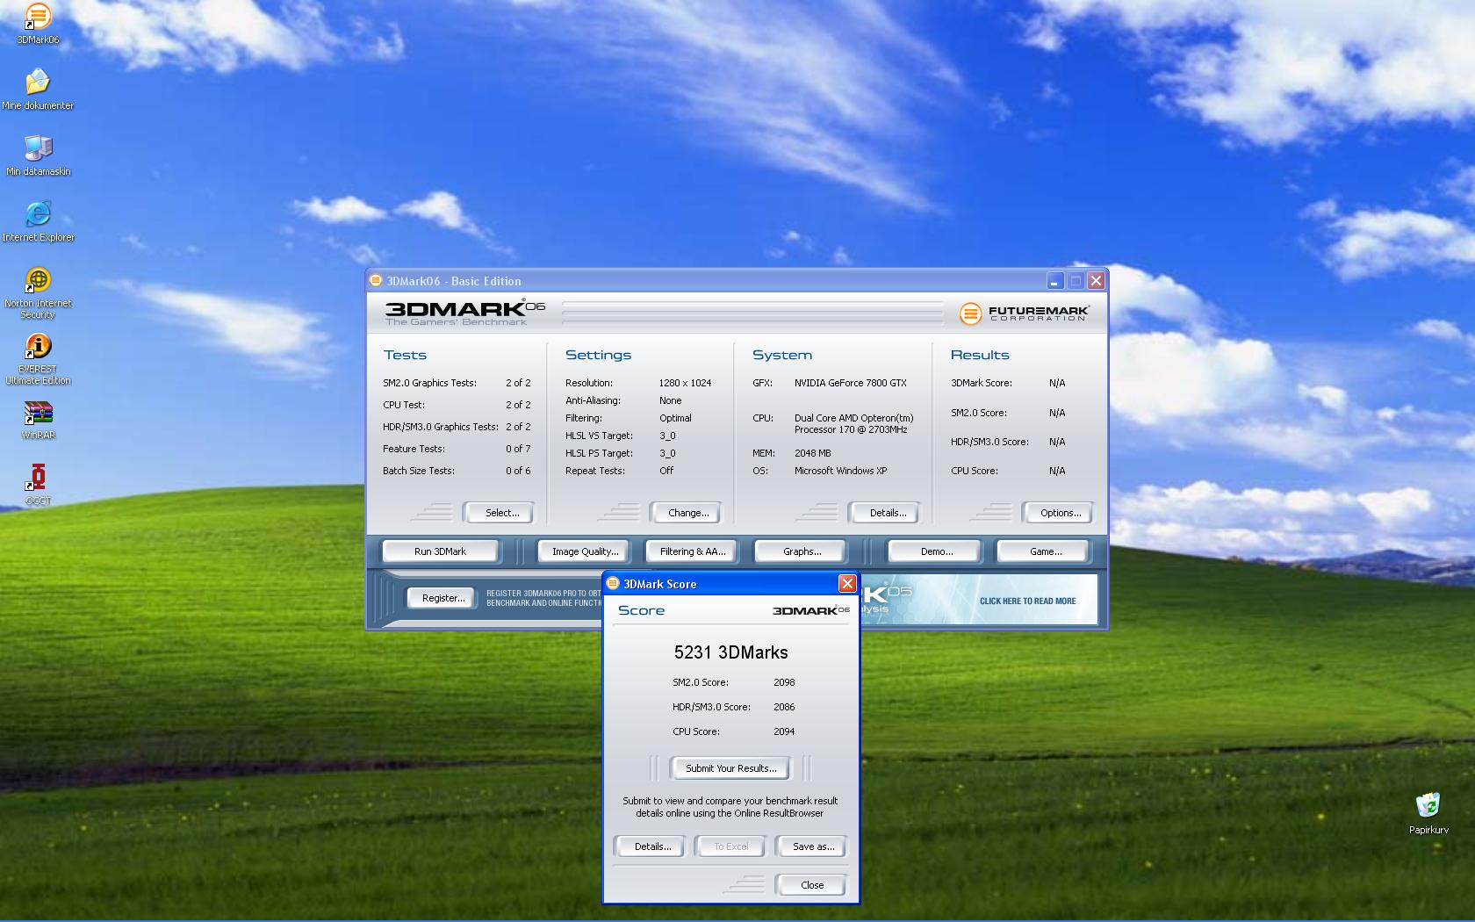
Task: Click Save as... in Score dialog
Action: coord(813,846)
